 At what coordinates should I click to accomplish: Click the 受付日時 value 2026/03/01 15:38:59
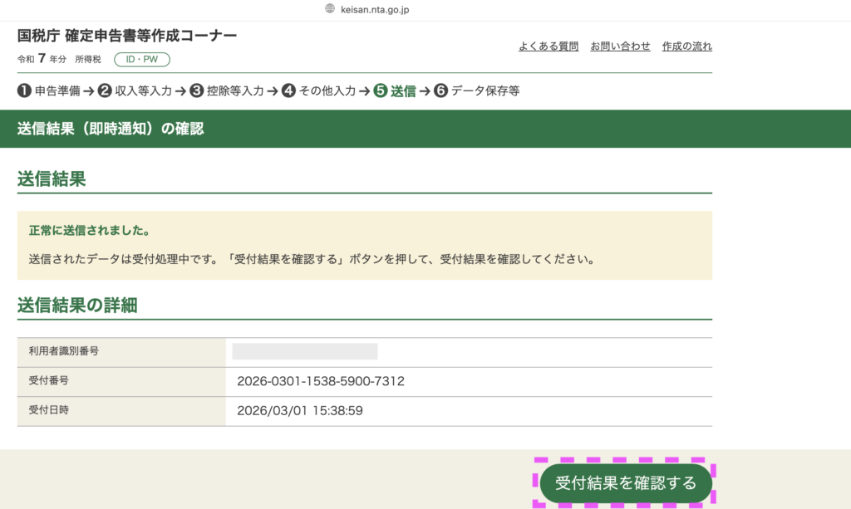(x=300, y=410)
